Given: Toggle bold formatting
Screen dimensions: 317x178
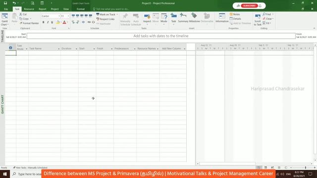Looking at the screenshot, I should pos(43,22).
